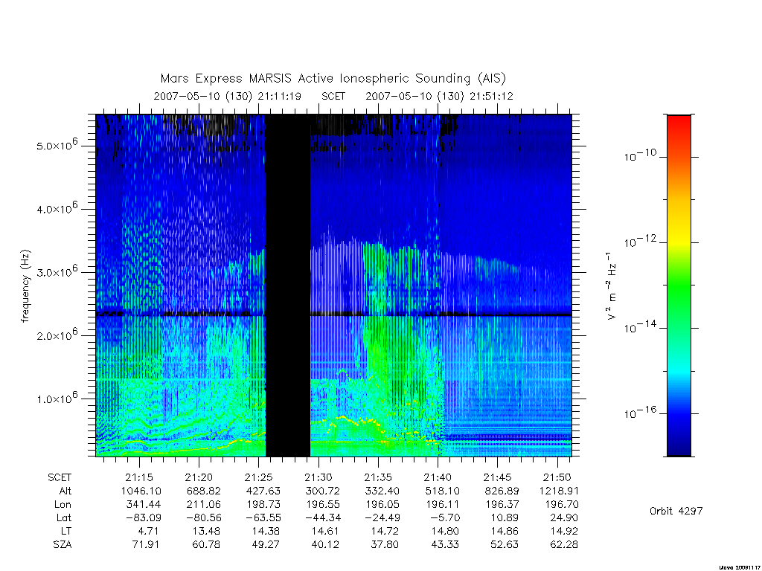Click the SZA value 37.80

click(x=385, y=544)
